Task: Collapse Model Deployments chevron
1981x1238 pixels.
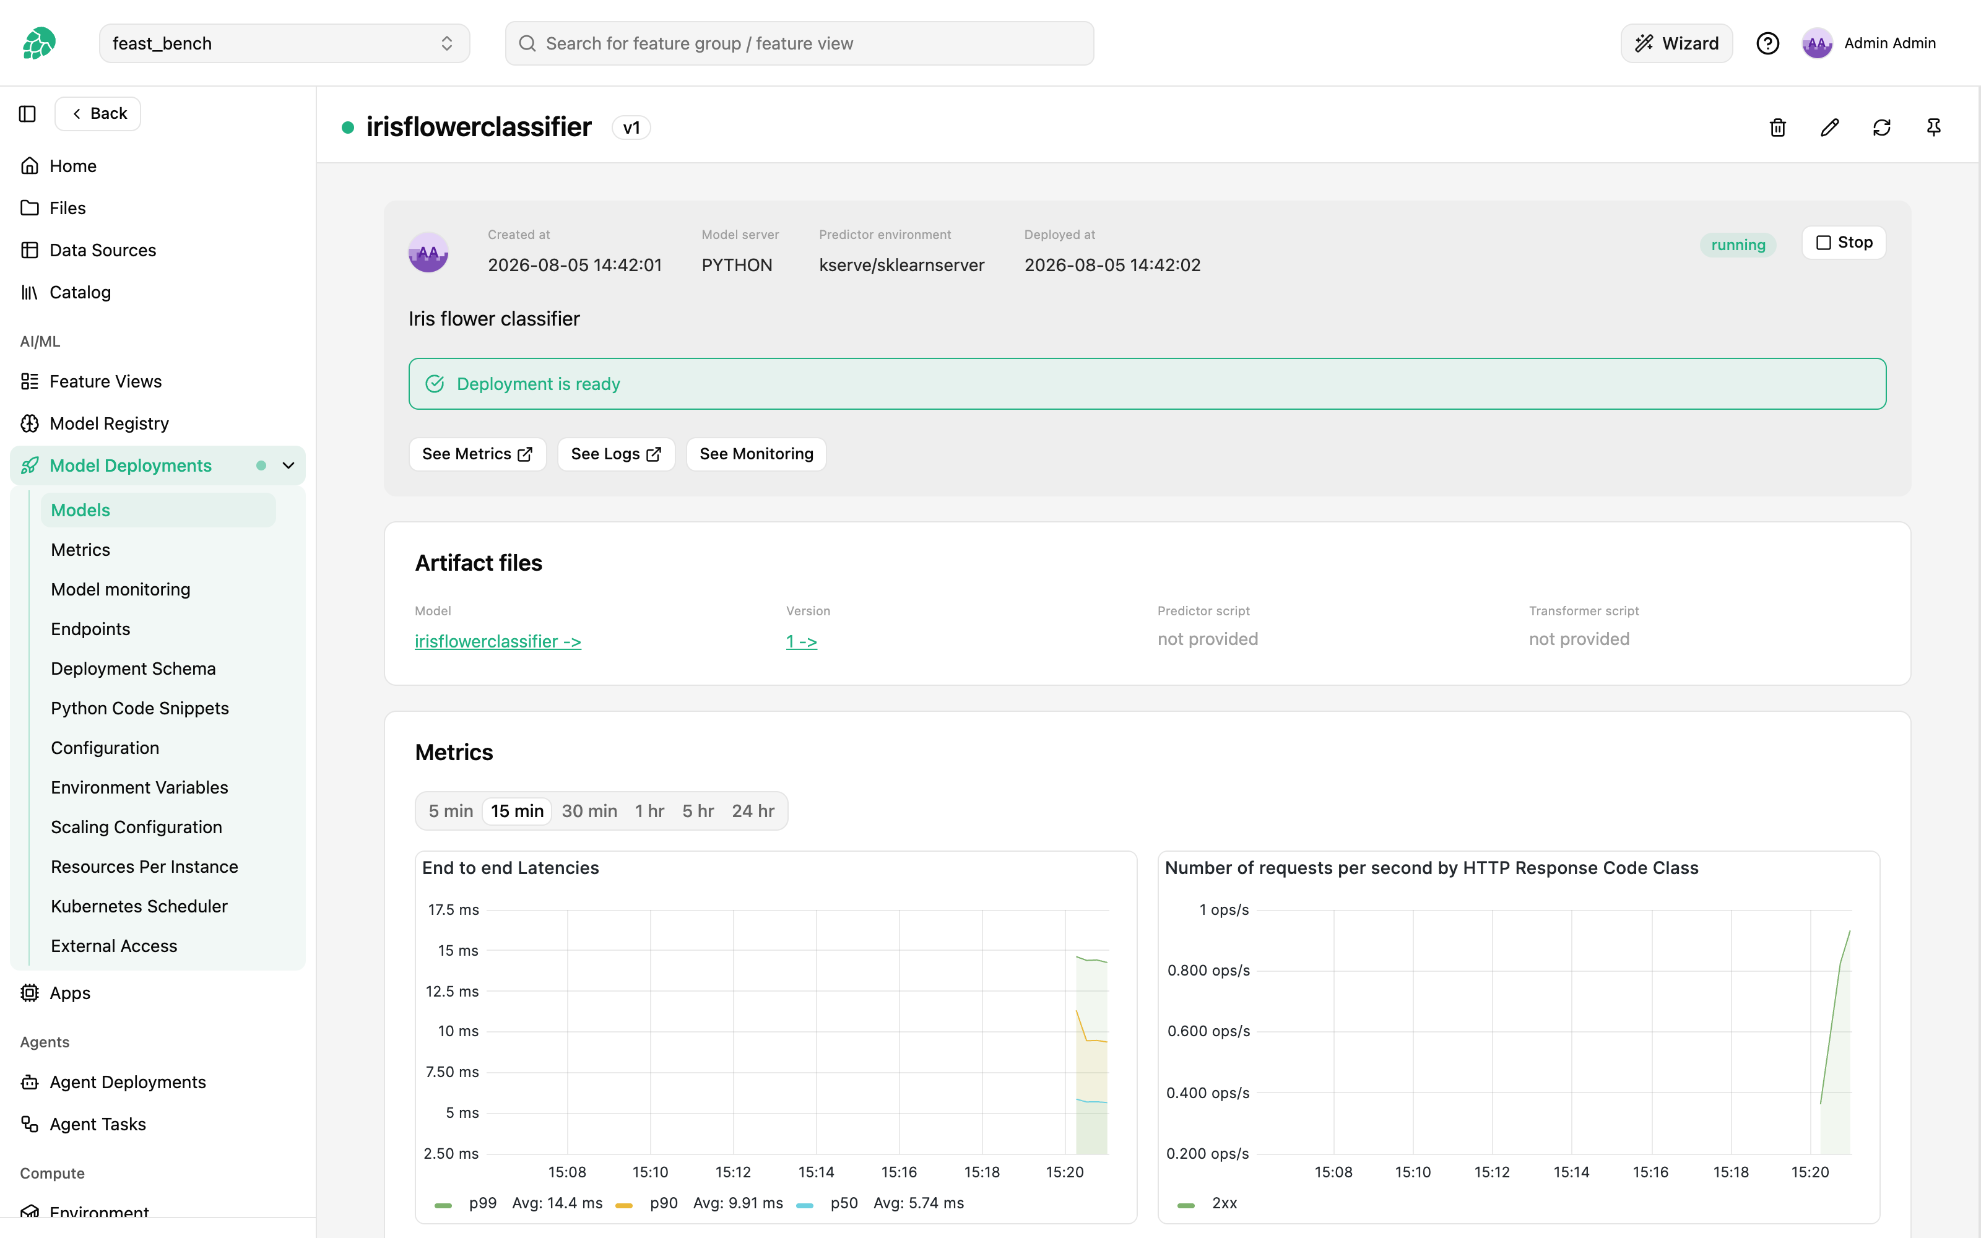Action: 288,466
